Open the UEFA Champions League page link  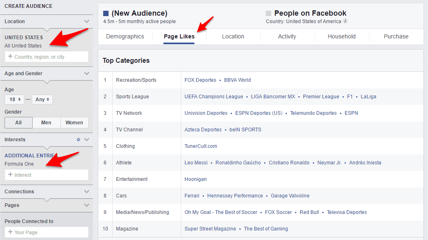coord(214,97)
